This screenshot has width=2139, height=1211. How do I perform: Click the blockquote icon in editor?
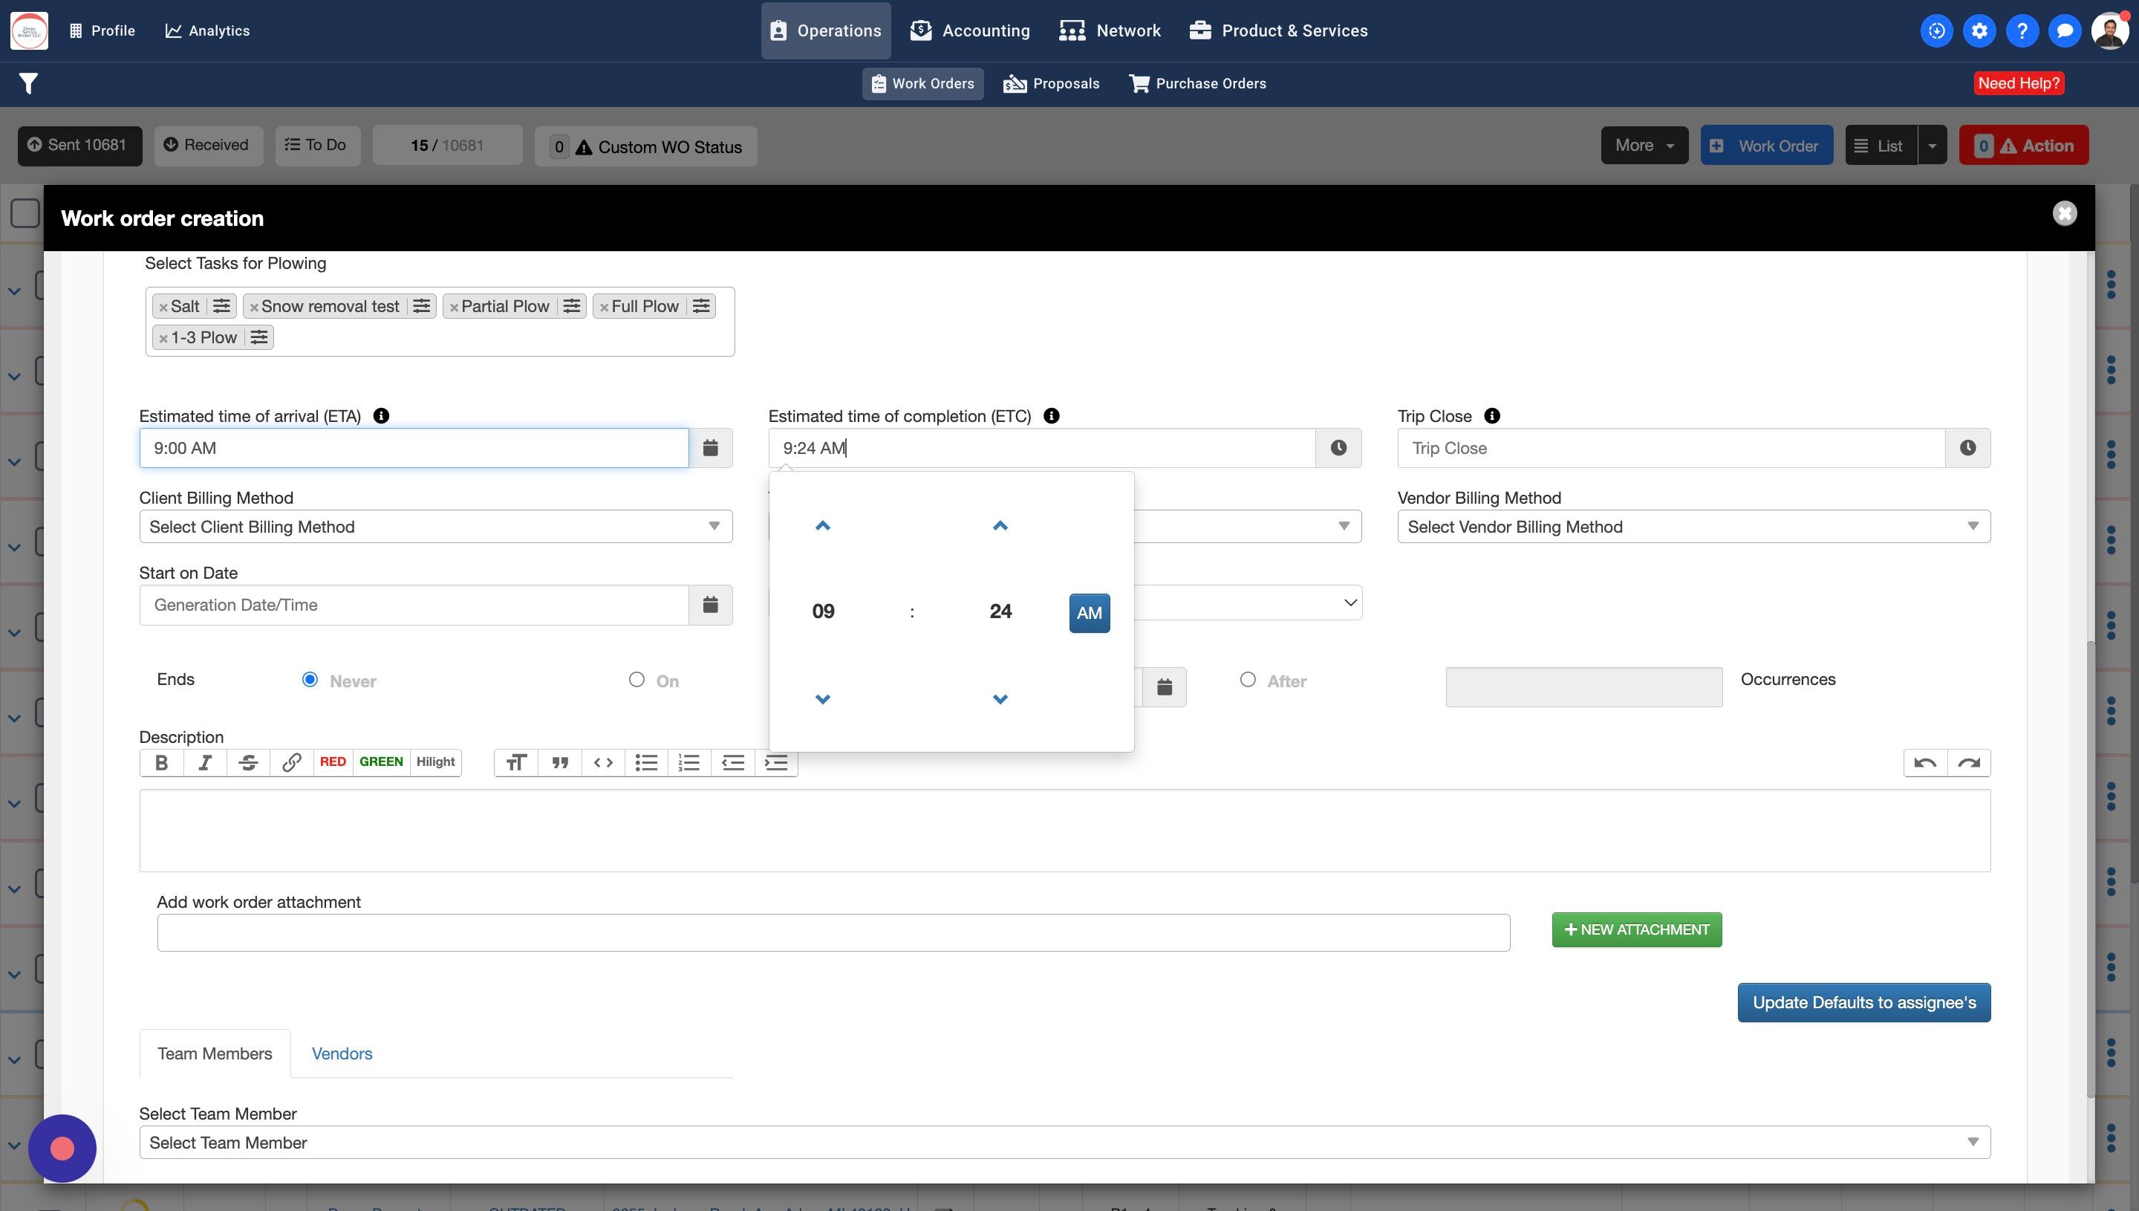coord(559,763)
